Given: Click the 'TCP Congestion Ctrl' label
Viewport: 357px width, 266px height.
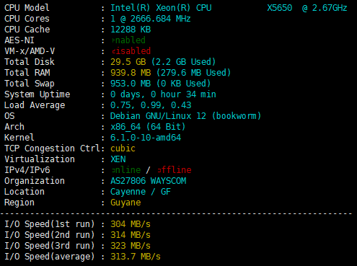Looking at the screenshot, I should (52, 148).
